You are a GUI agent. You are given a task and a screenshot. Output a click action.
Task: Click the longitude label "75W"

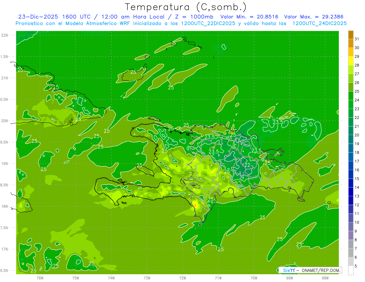click(75, 278)
